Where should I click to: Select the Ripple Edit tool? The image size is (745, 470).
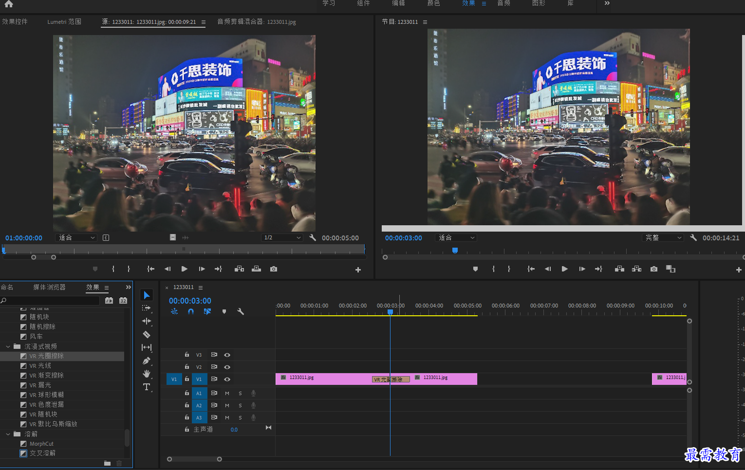tap(147, 321)
